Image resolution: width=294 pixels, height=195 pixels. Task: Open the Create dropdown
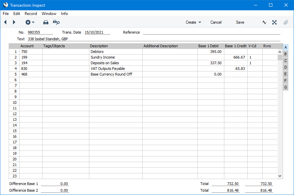[x=193, y=22]
